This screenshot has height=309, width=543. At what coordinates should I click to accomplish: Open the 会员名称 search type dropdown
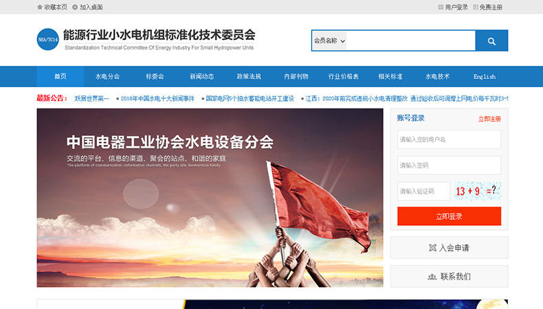(329, 41)
